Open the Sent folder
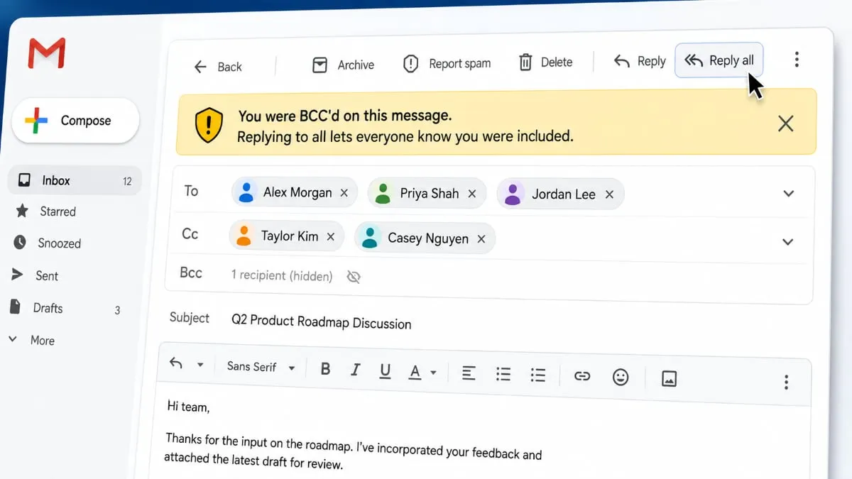Image resolution: width=852 pixels, height=479 pixels. pos(35,275)
